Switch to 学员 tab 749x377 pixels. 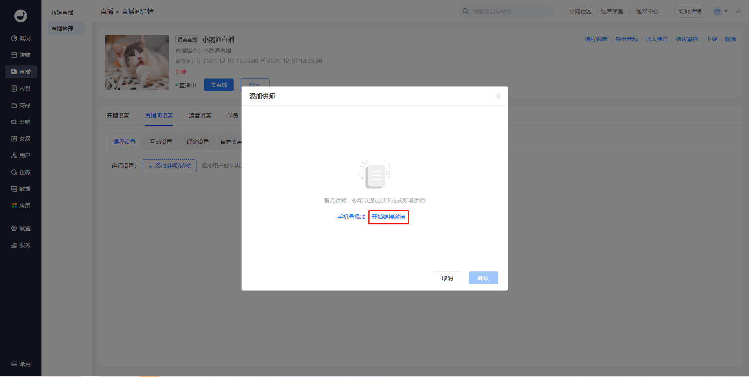(x=233, y=116)
